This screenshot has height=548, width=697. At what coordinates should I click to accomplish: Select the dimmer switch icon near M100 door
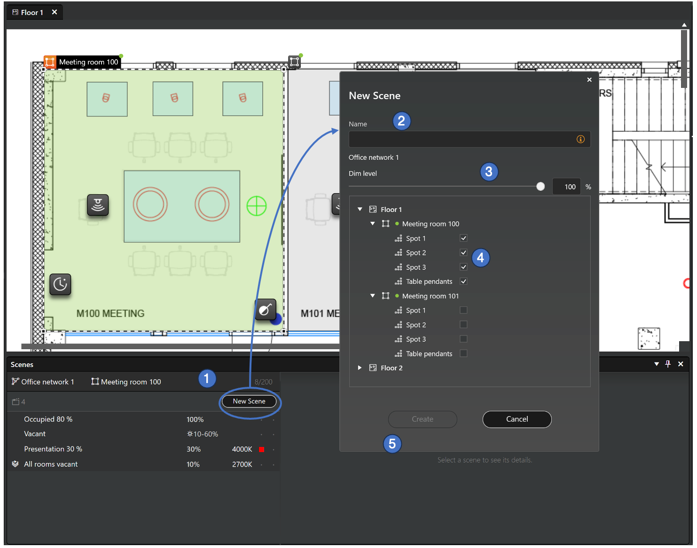265,309
